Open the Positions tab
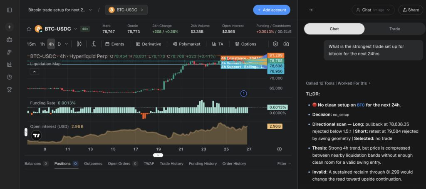The image size is (426, 189). pyautogui.click(x=66, y=164)
